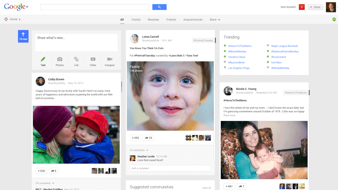
Task: Reshare Nicole S. Young's post (7 shares)
Action: click(x=241, y=186)
